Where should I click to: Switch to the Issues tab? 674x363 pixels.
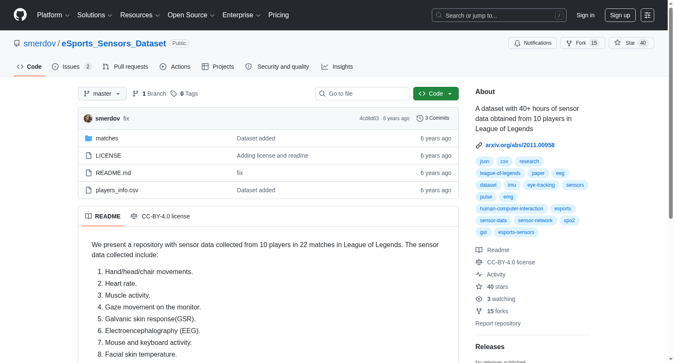pos(72,67)
